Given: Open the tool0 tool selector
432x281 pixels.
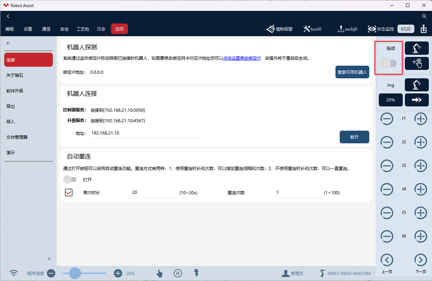Looking at the screenshot, I should [312, 29].
